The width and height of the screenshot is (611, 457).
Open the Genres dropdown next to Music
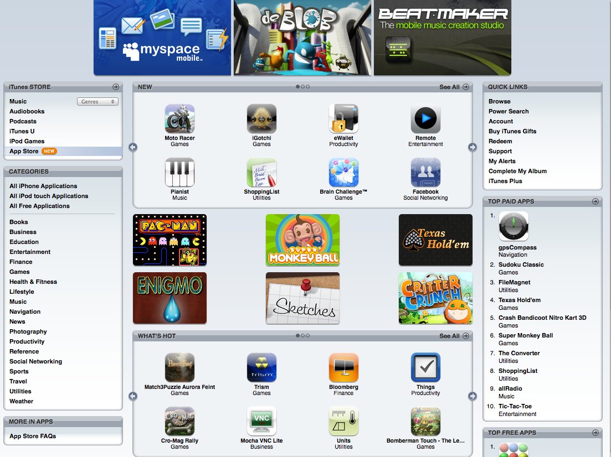click(97, 102)
